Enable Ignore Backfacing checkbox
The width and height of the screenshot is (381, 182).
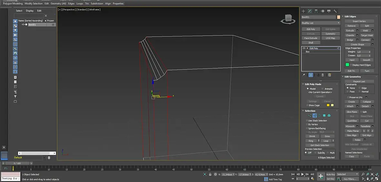coord(307,128)
